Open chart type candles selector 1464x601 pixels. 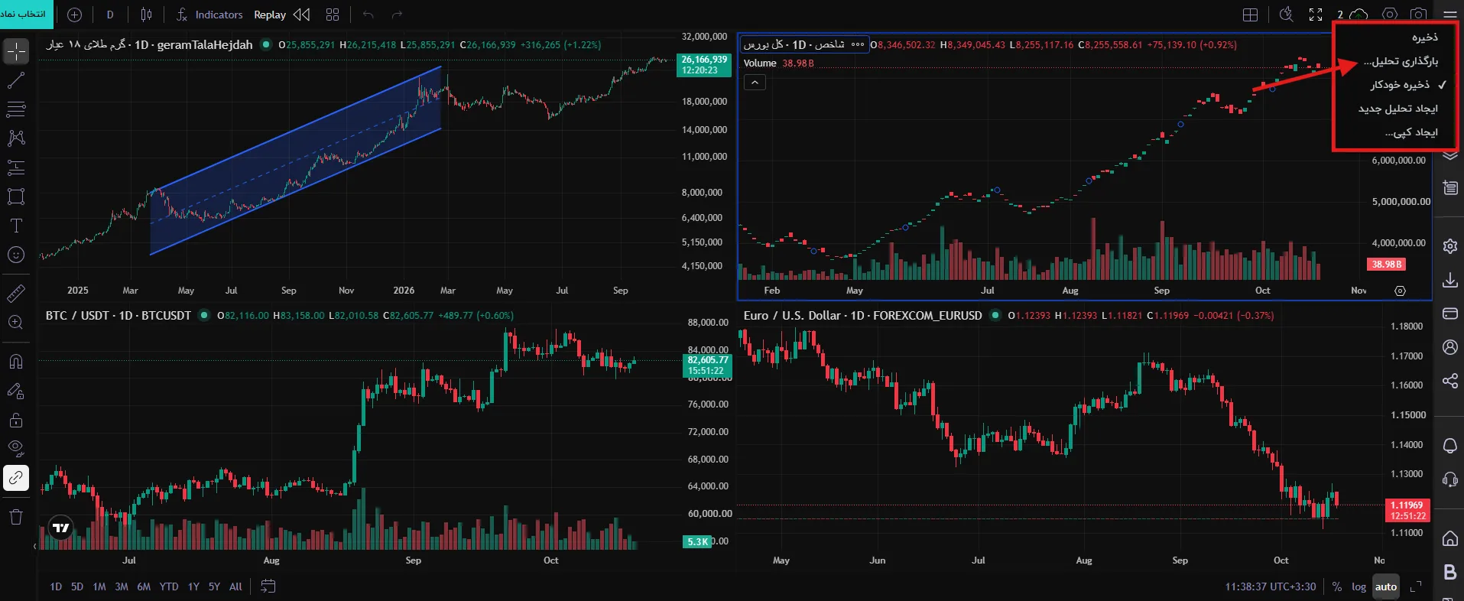coord(147,15)
